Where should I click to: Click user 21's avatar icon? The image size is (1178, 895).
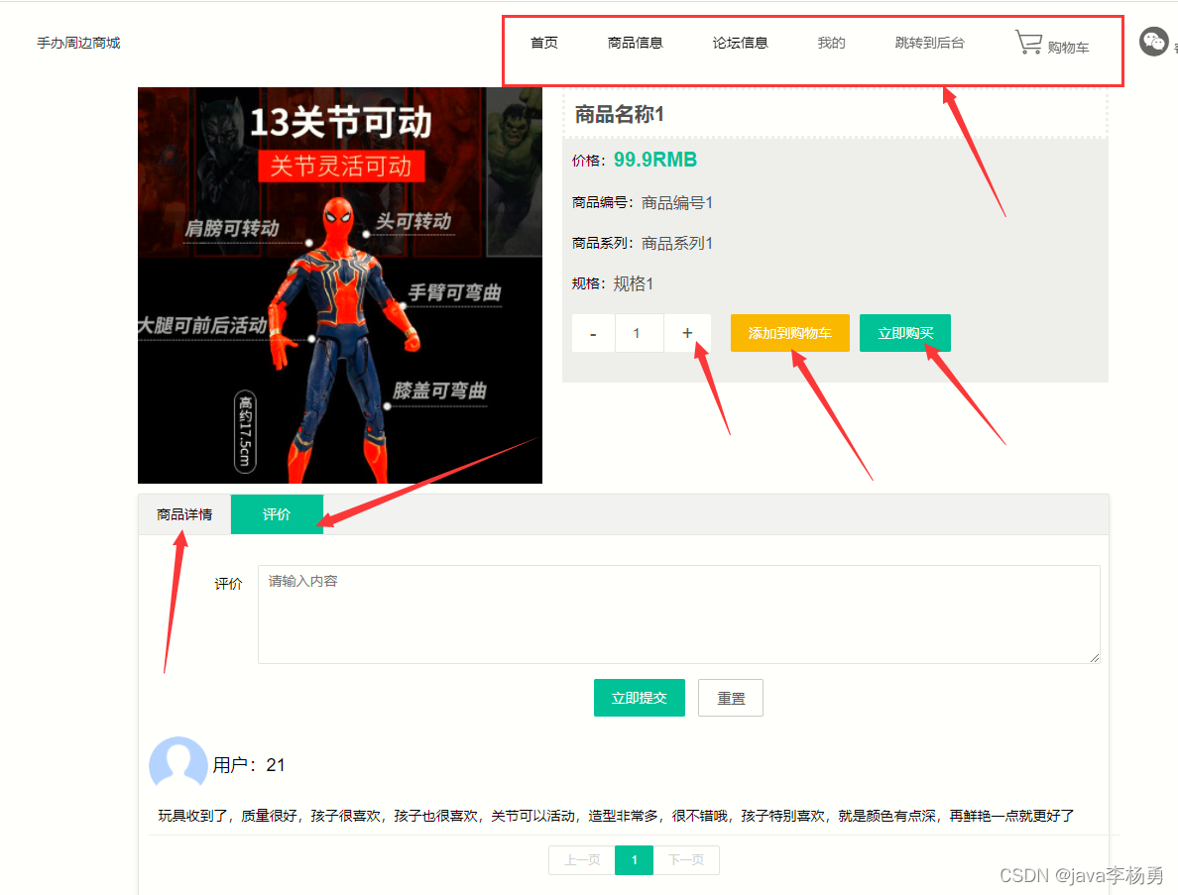coord(178,763)
